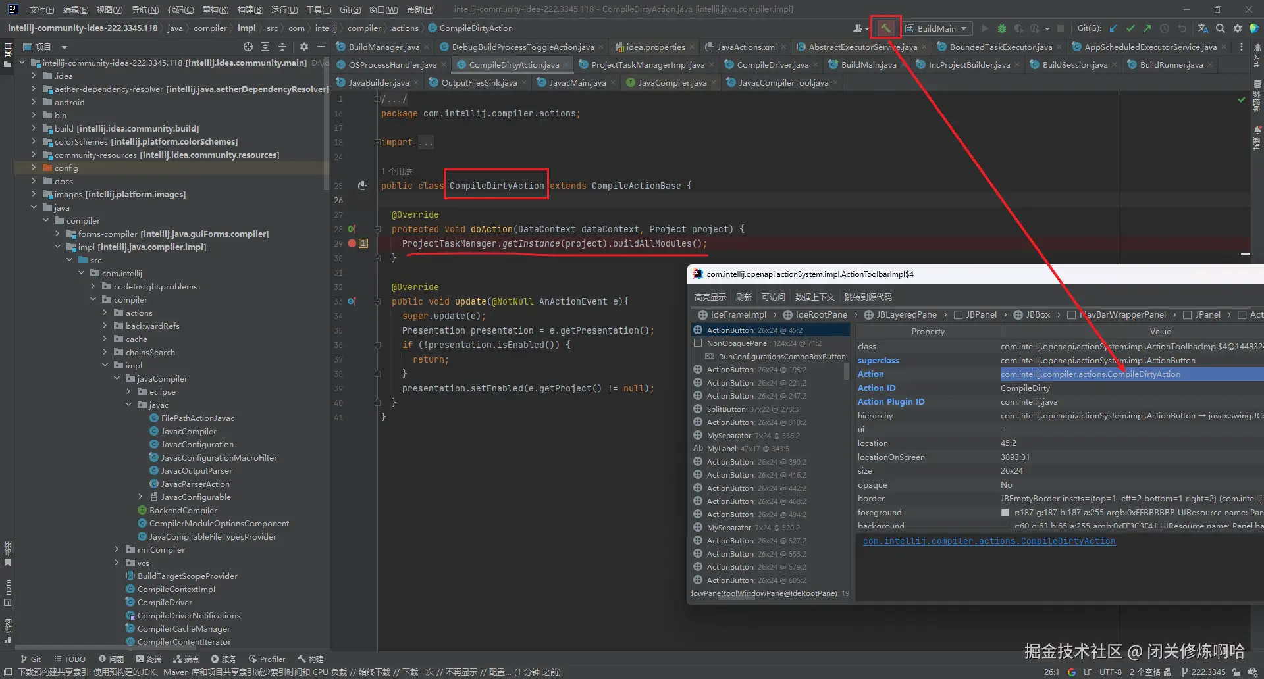Click the green Debug bug icon
This screenshot has width=1264, height=679.
[x=1002, y=28]
